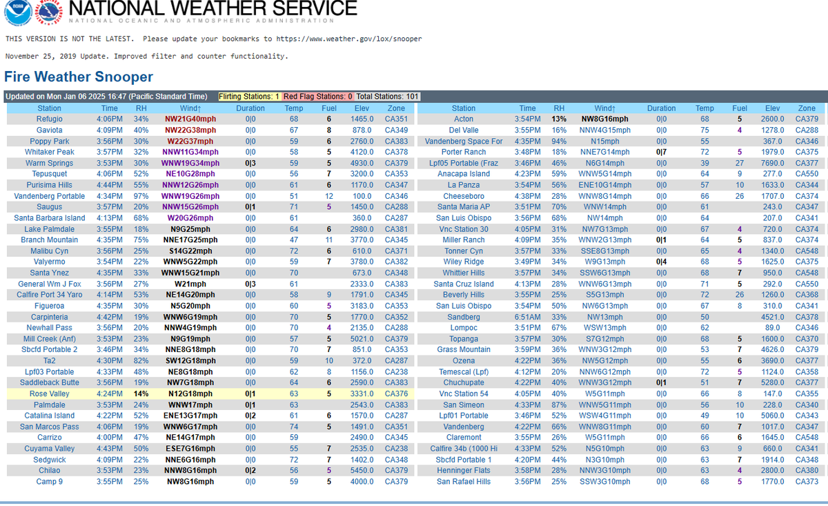Open the Acton station link
This screenshot has width=828, height=506.
(464, 119)
